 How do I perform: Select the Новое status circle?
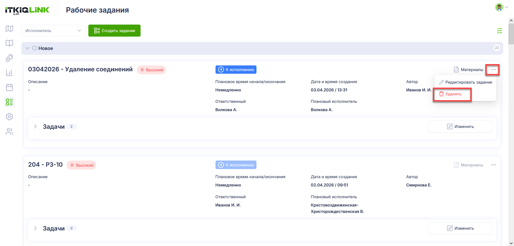click(35, 48)
